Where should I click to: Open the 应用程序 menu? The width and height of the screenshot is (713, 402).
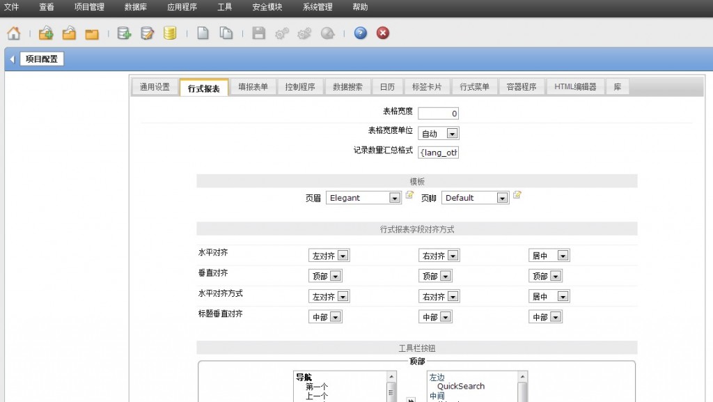[x=182, y=7]
